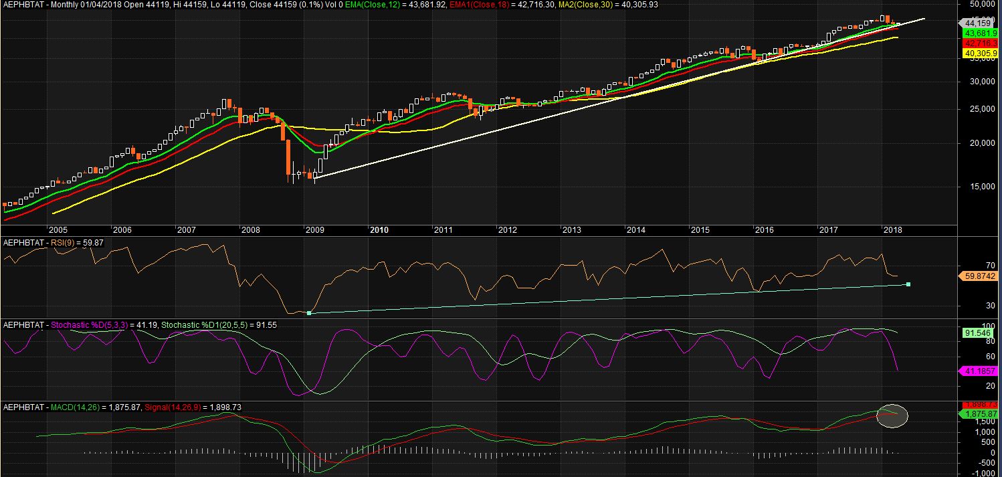Click the 2017 year label on the time axis
The image size is (1002, 477).
coord(828,229)
